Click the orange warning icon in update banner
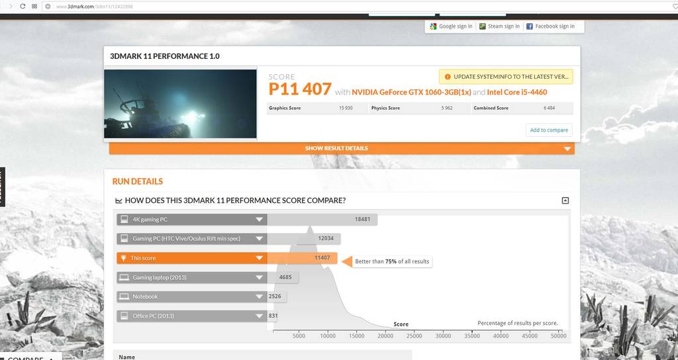678x360 pixels. (x=448, y=77)
